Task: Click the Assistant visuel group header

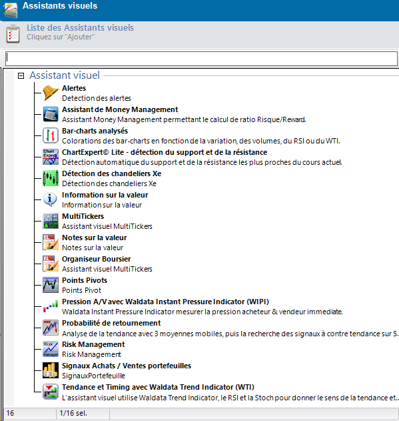Action: click(65, 75)
